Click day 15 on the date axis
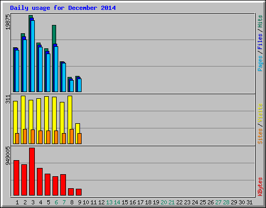 (125, 202)
